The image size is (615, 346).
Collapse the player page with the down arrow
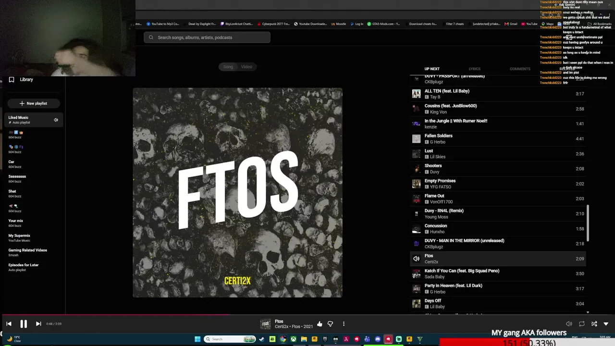pos(606,324)
